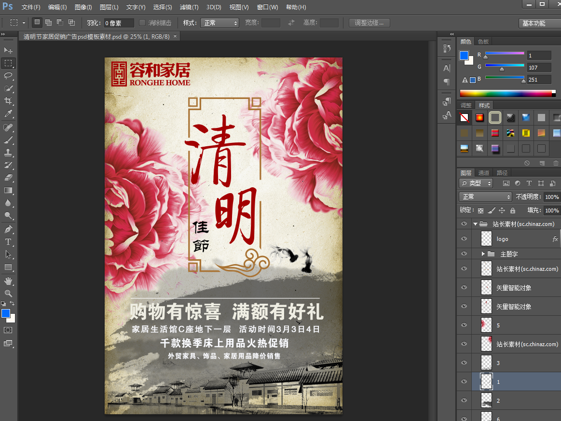
Task: Open the 样式 dropdown in options bar
Action: tap(219, 23)
